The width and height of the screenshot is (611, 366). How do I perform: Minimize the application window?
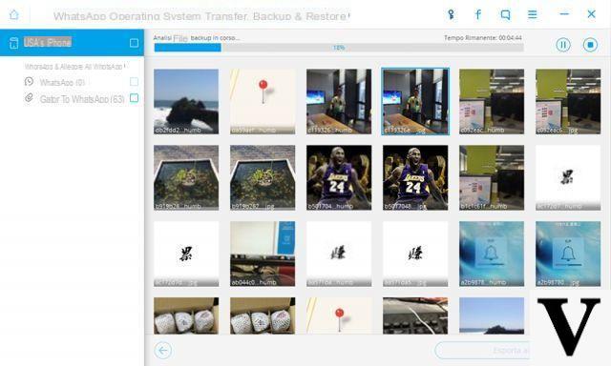click(564, 14)
